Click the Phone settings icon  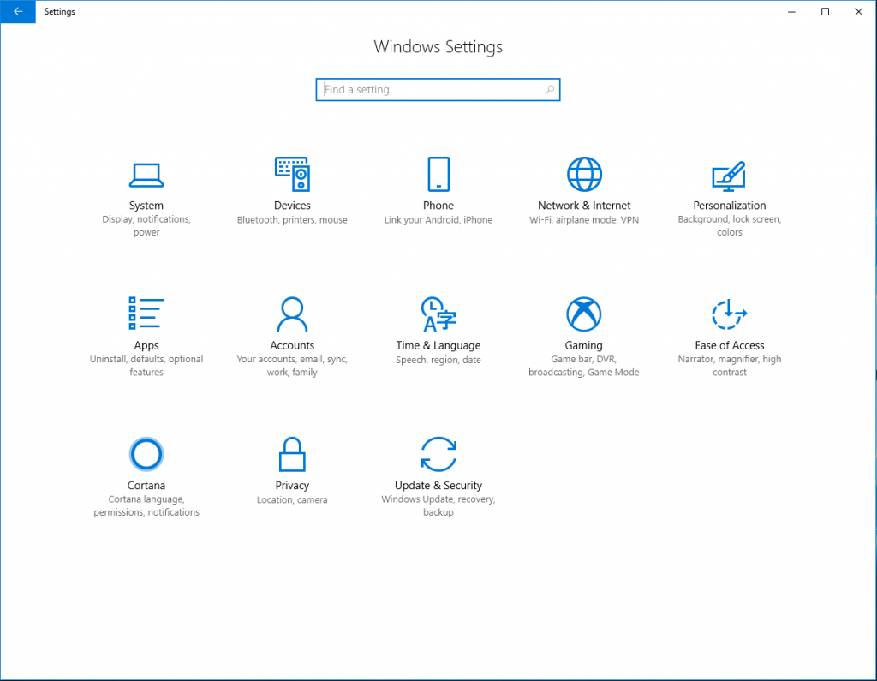click(438, 174)
